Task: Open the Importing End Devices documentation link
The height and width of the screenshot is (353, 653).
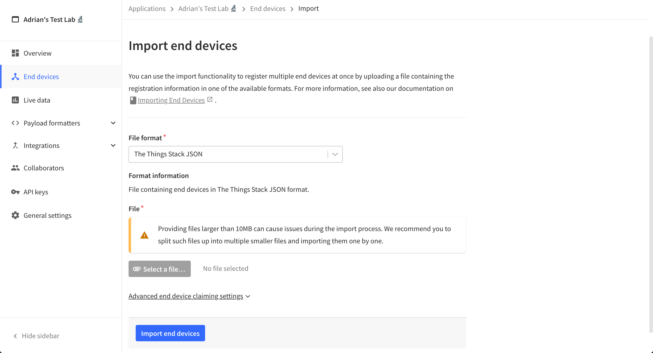Action: (171, 100)
